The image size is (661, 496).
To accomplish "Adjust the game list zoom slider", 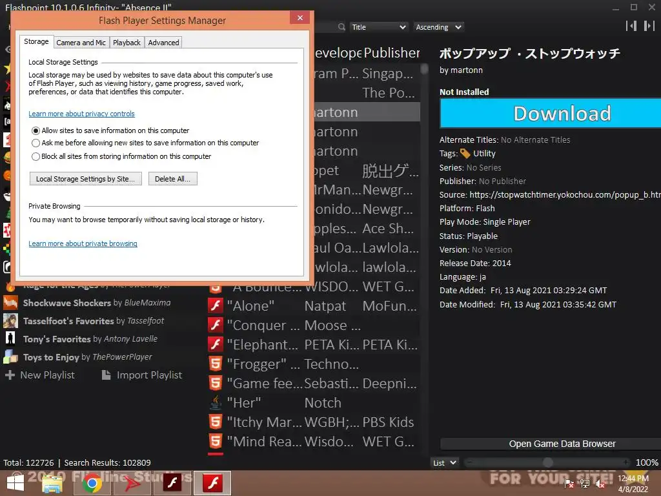I will 547,462.
